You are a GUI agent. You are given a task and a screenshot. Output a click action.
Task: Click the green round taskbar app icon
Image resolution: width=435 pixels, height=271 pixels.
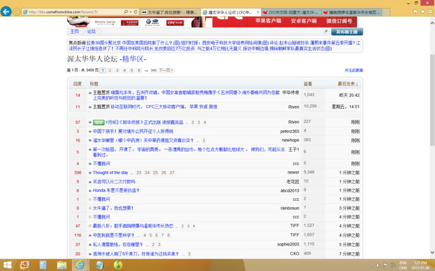click(117, 264)
